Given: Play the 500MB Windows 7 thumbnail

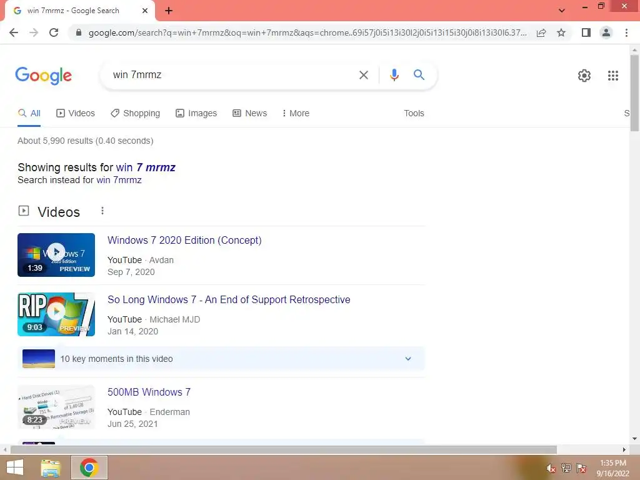Looking at the screenshot, I should click(56, 407).
